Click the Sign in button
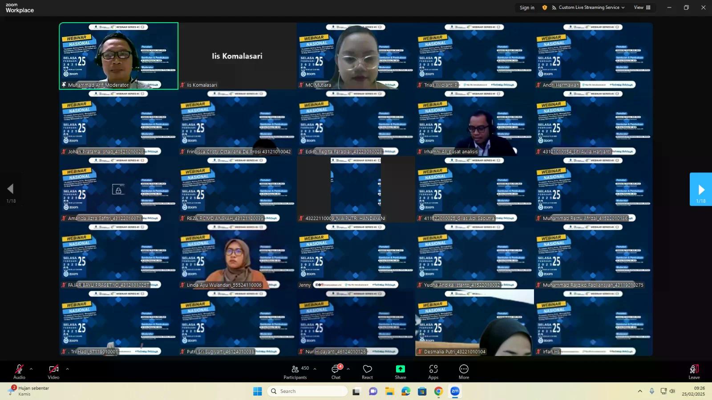Viewport: 712px width, 400px height. [527, 8]
